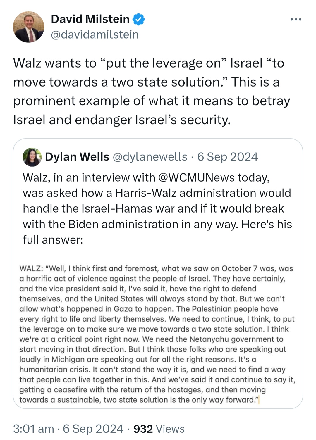The image size is (316, 440).
Task: Click 'Here's his full answer:' line
Action: pos(157,232)
